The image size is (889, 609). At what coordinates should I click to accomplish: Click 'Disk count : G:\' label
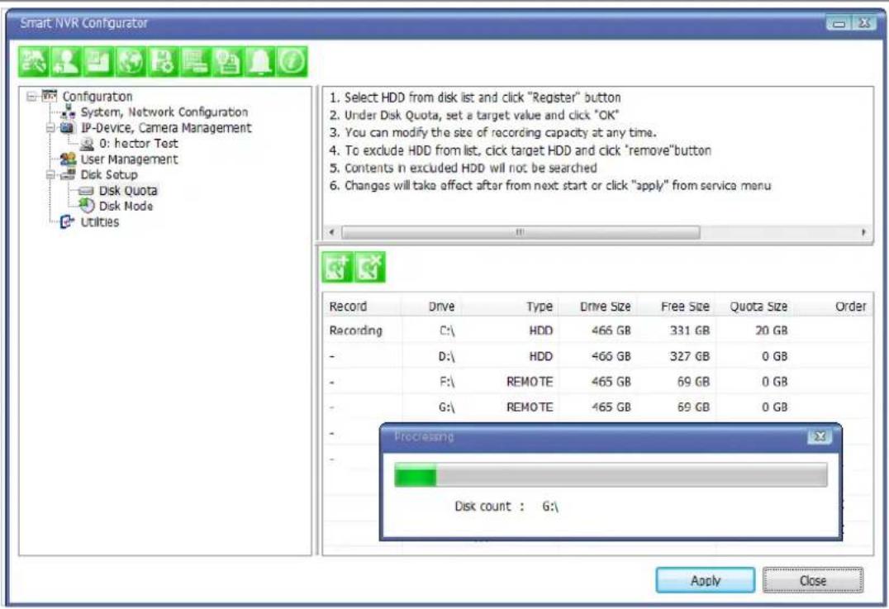(x=506, y=507)
